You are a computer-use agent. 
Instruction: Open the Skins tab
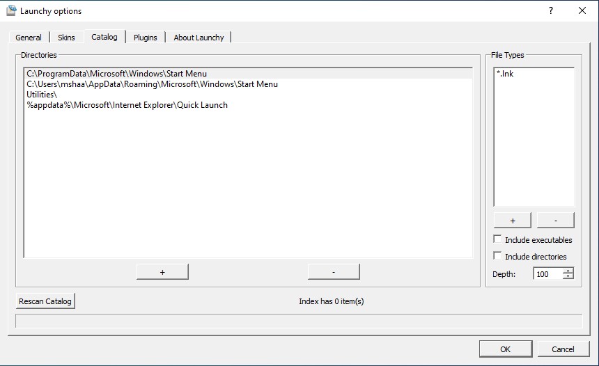[x=66, y=38]
